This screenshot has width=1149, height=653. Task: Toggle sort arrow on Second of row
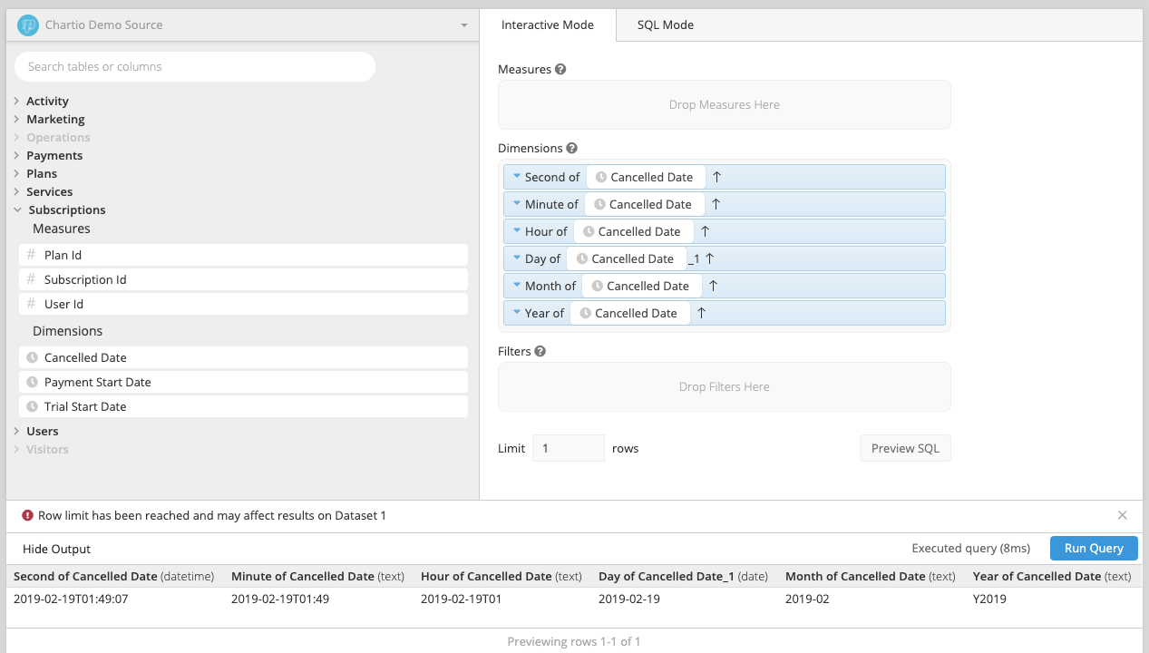tap(716, 177)
